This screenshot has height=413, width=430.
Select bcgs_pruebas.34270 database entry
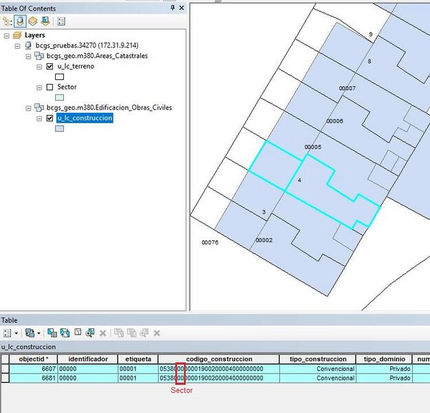(x=87, y=45)
